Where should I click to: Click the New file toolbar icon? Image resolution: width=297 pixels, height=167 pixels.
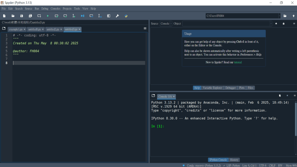tap(4, 16)
